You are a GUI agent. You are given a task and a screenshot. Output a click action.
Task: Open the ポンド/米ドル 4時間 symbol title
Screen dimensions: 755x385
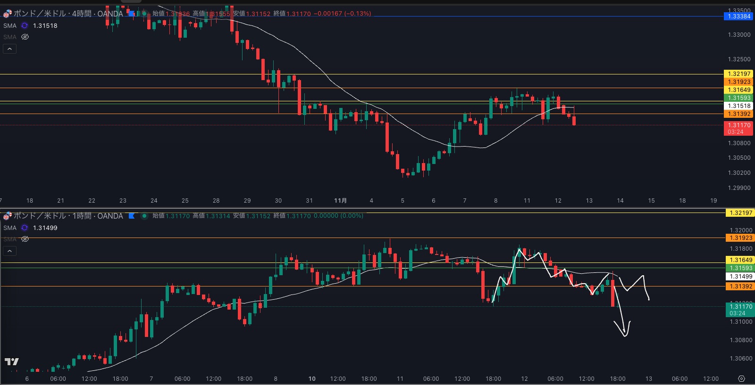pyautogui.click(x=68, y=14)
